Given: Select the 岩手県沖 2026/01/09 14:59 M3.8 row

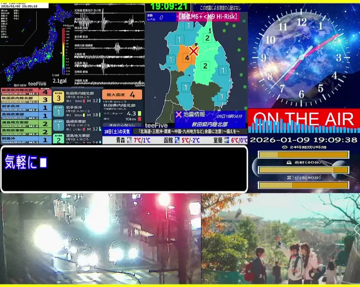Looking at the screenshot, I should [26, 108].
